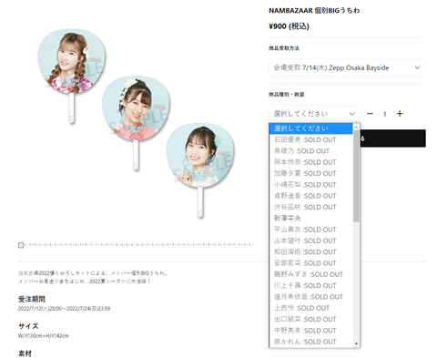This screenshot has height=358, width=437.
Task: Choose 平山真衣 SOLD OUT option
Action: pyautogui.click(x=311, y=230)
